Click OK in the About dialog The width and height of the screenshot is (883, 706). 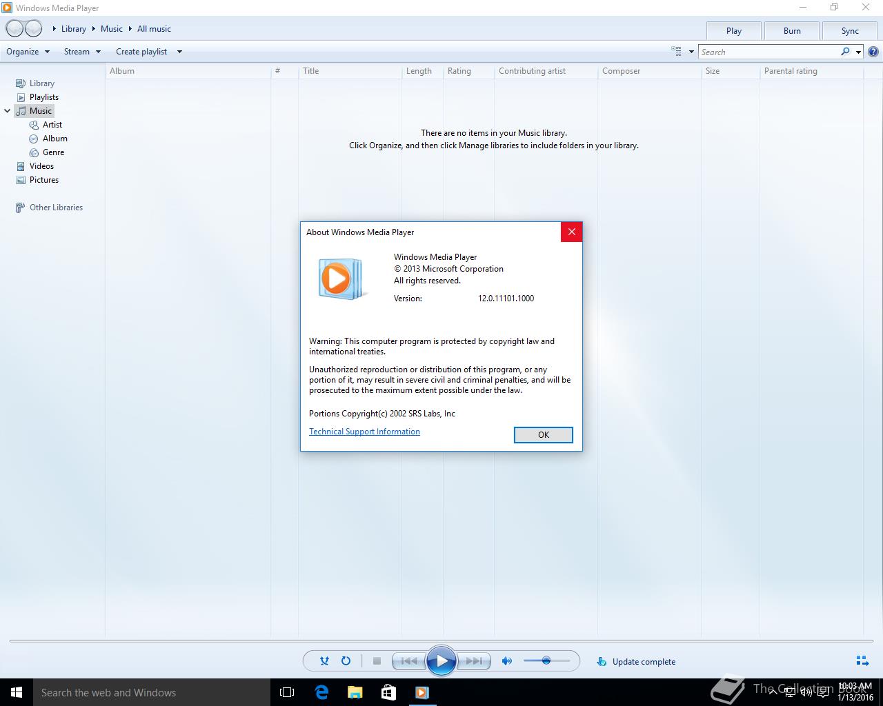coord(544,434)
